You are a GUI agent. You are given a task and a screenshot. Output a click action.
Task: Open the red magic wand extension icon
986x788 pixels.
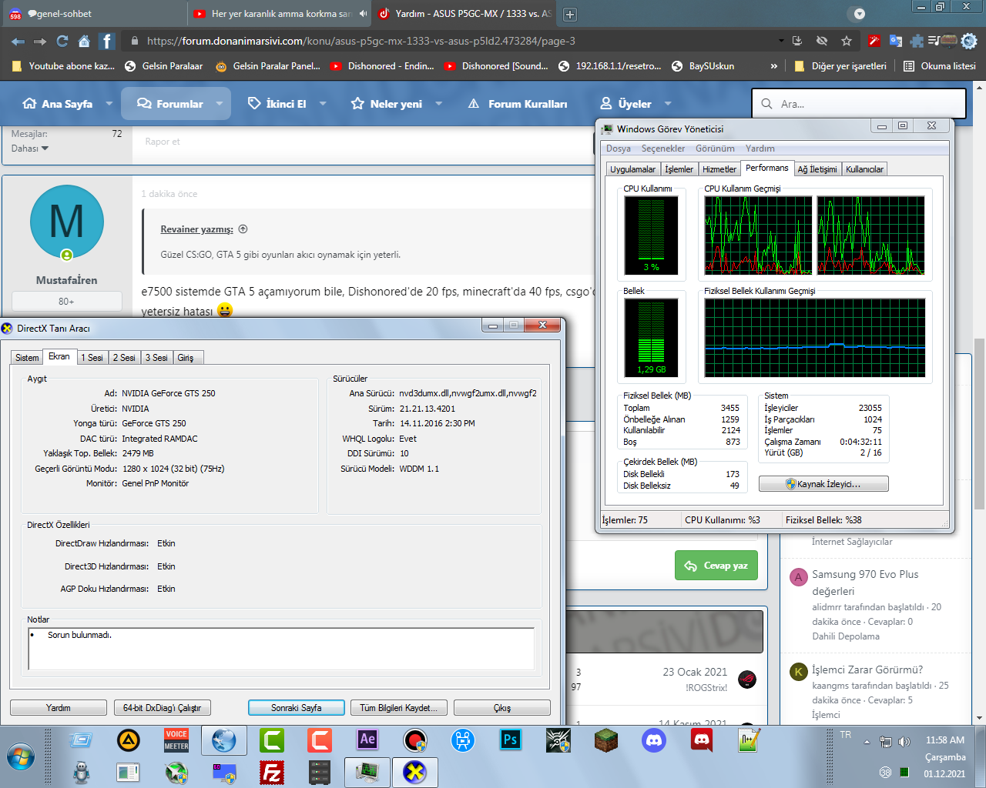point(874,41)
